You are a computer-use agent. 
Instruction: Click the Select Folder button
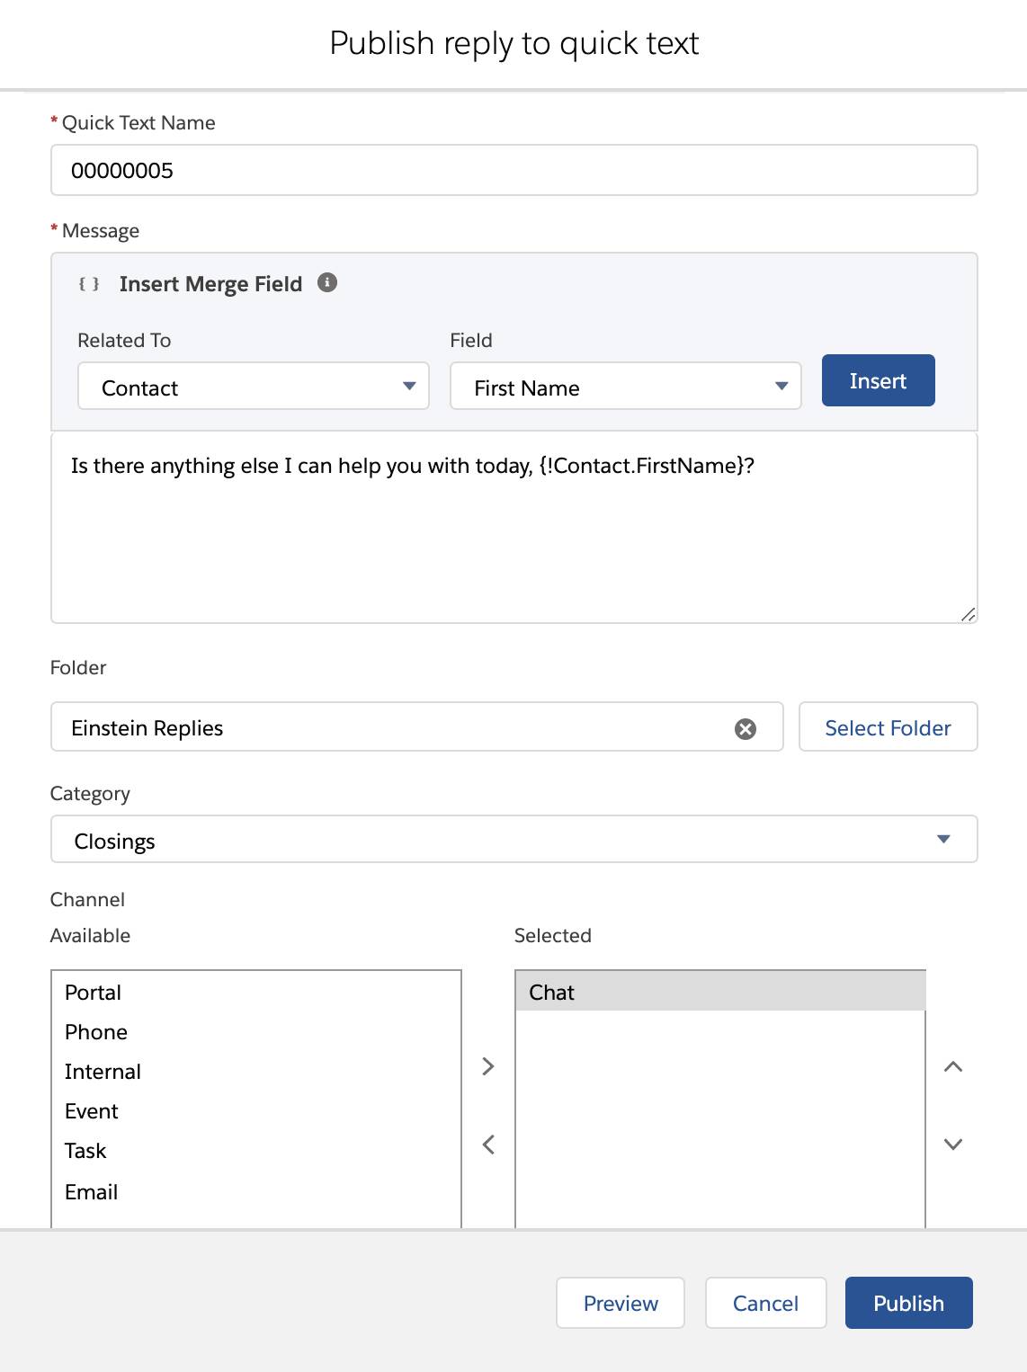coord(888,727)
